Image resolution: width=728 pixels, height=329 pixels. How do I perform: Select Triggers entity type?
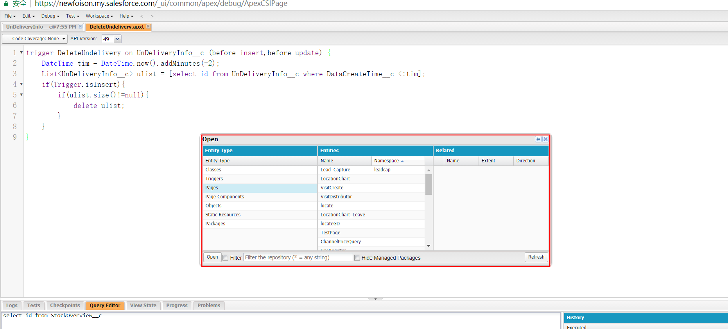[x=260, y=179]
